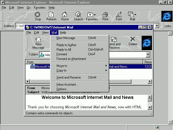Click browser page scroll up arrow
This screenshot has height=130, width=173.
pyautogui.click(x=170, y=33)
